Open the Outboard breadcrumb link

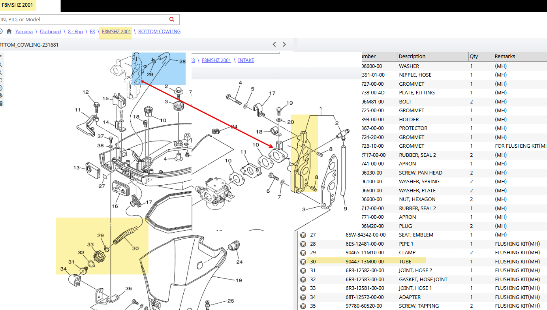(x=50, y=32)
